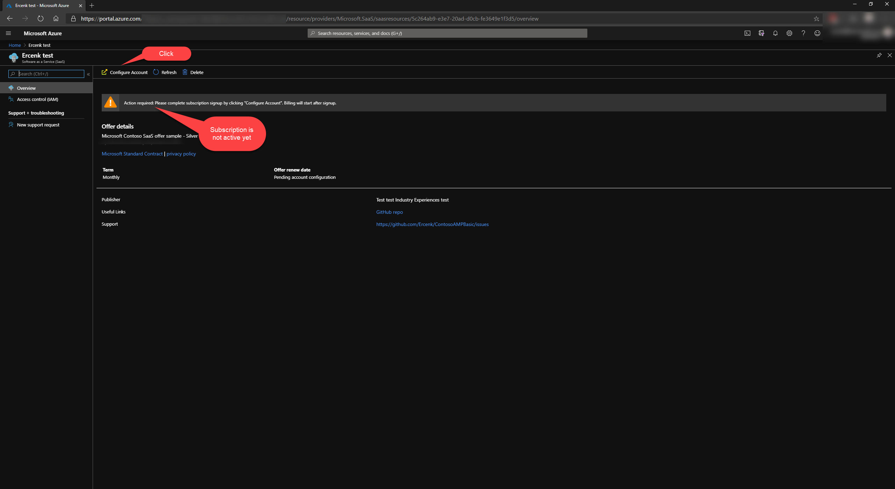
Task: Open Azure Cloud Shell icon
Action: [747, 33]
